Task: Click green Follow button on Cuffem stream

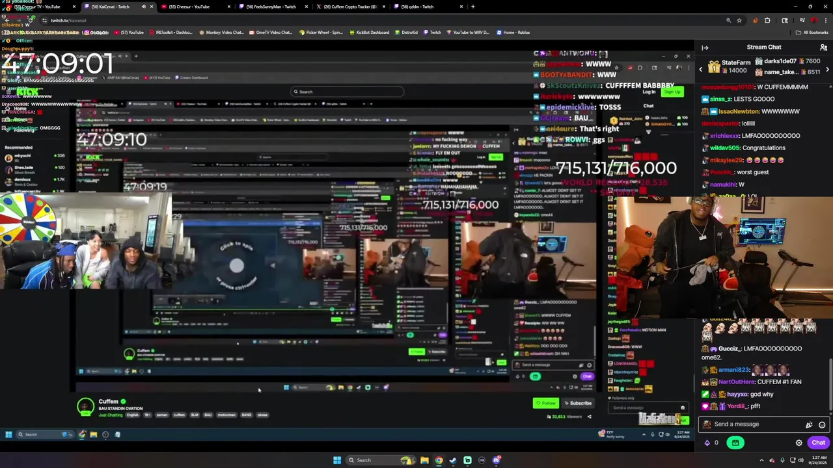Action: pos(545,403)
